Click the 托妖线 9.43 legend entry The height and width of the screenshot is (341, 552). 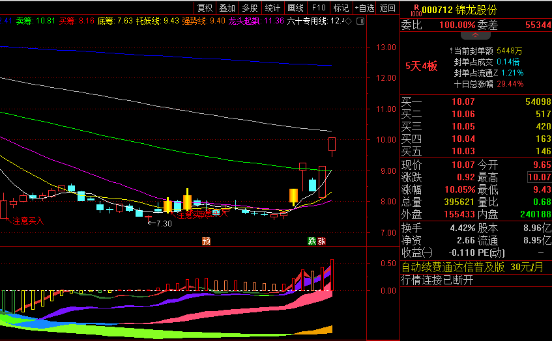tap(157, 21)
